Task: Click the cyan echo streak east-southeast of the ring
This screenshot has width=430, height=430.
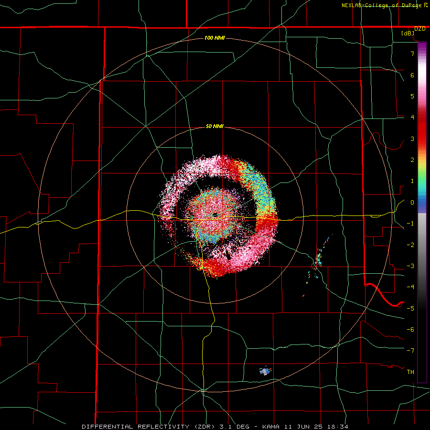Action: click(x=319, y=258)
